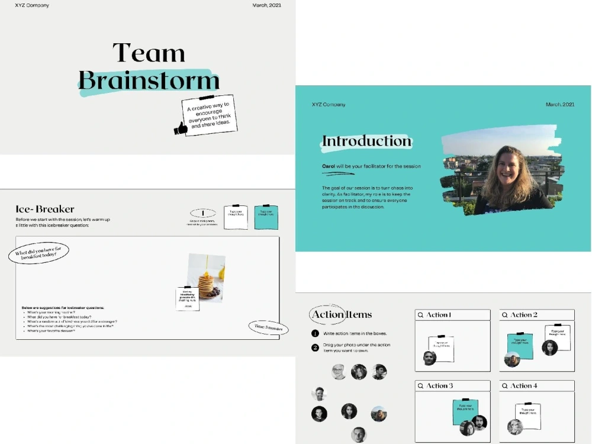Click the magnifier icon beside Action 3
The height and width of the screenshot is (444, 592).
[420, 386]
